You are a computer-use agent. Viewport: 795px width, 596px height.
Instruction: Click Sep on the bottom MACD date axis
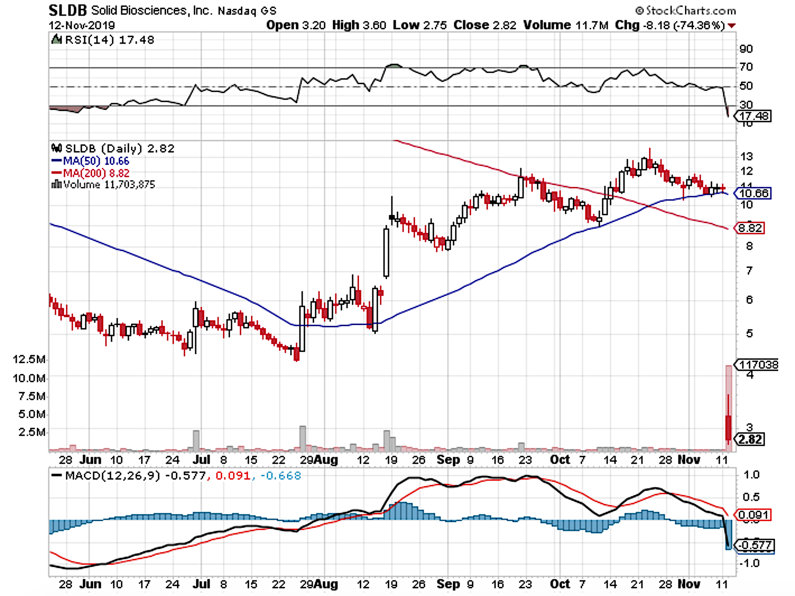[448, 584]
